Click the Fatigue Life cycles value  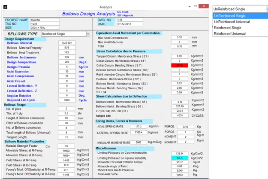pos(180,115)
